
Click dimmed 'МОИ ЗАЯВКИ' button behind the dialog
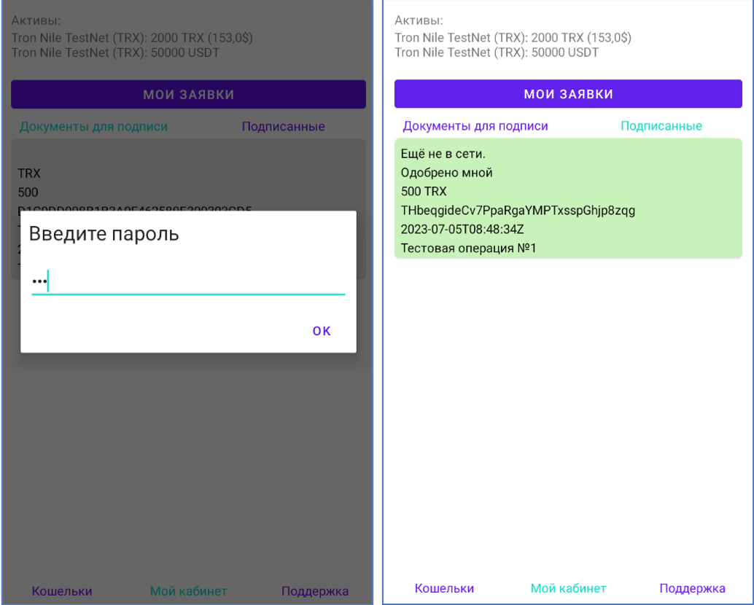coord(188,95)
